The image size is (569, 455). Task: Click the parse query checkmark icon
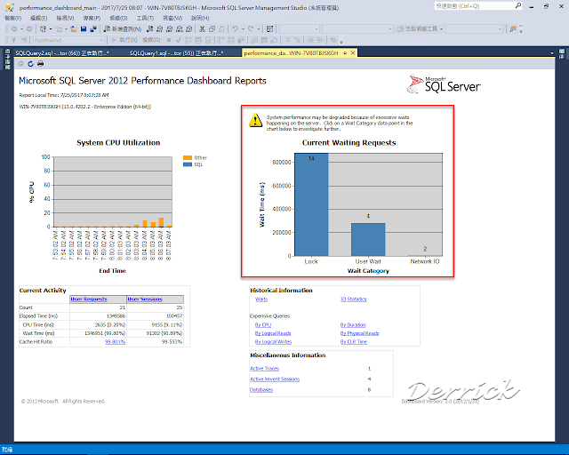[x=179, y=40]
